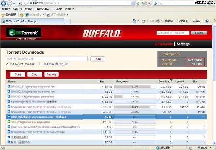
Task: Open the 我的最愛 favorites star button
Action: tap(9, 15)
